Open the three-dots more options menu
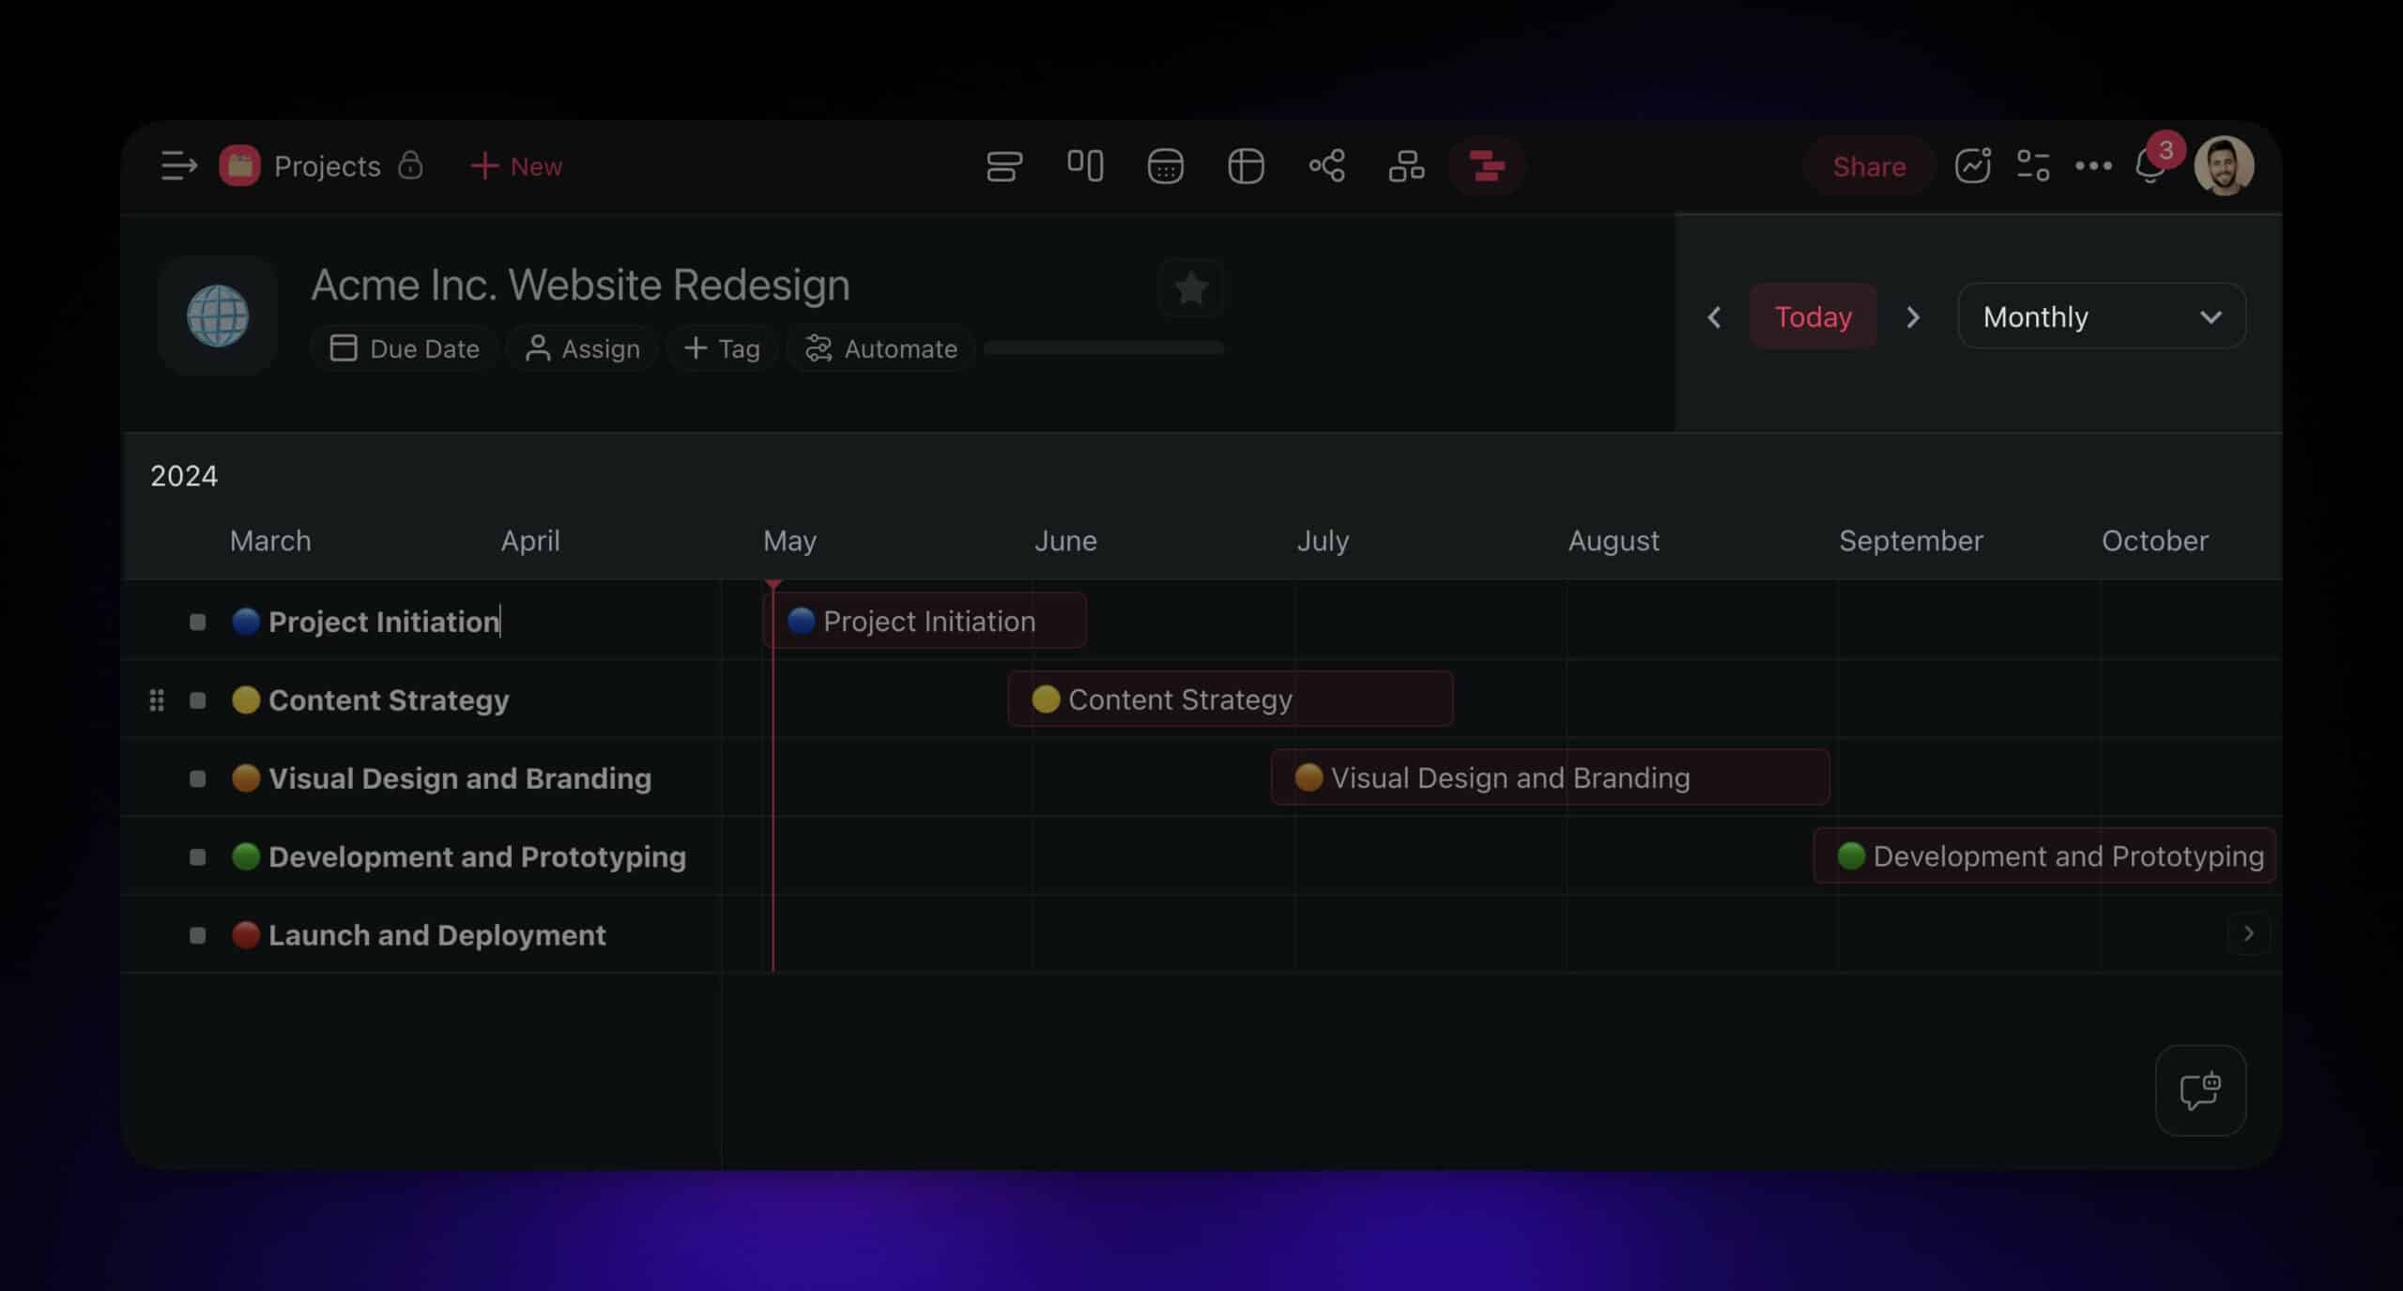 [2092, 166]
